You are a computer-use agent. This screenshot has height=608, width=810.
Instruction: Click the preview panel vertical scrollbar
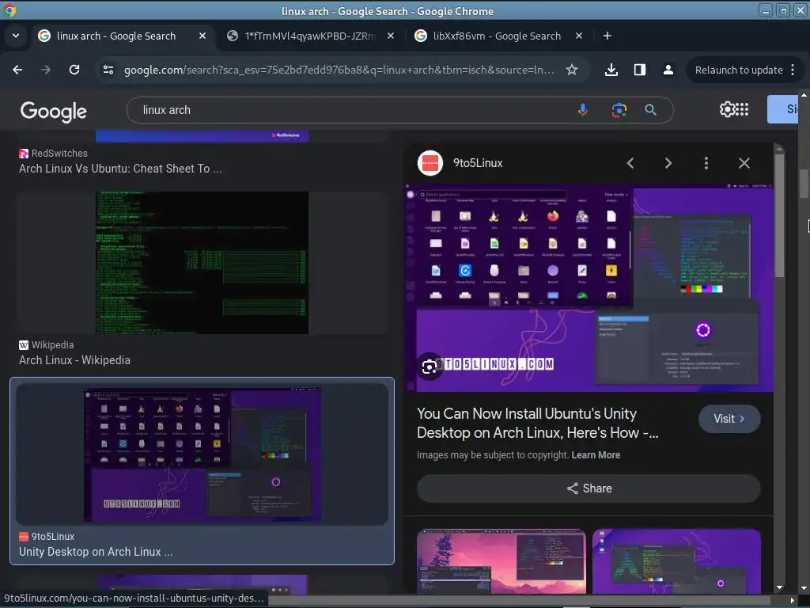(779, 215)
